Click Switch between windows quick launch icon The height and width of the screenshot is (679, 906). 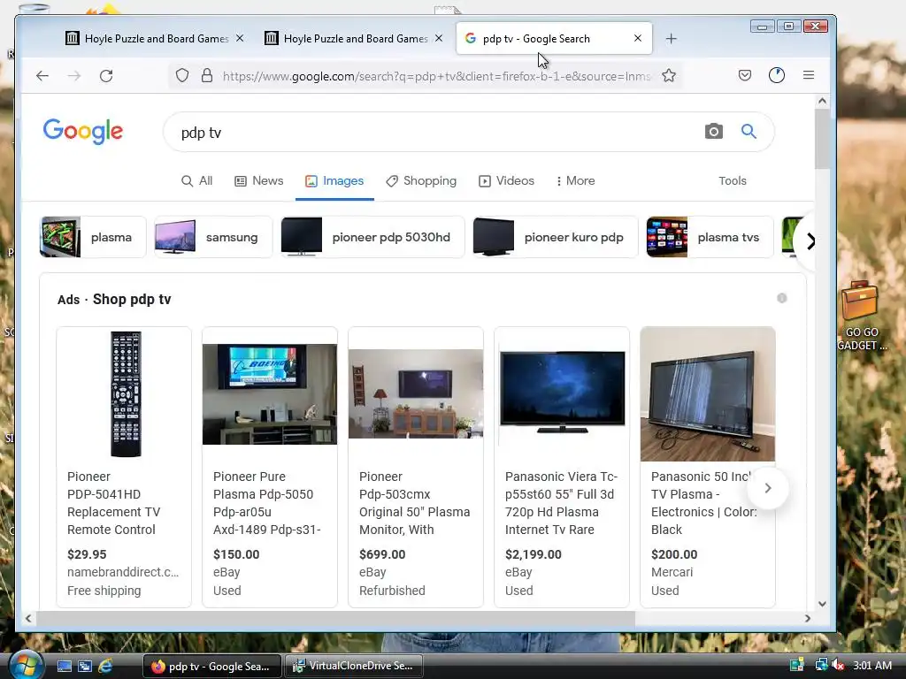[85, 666]
